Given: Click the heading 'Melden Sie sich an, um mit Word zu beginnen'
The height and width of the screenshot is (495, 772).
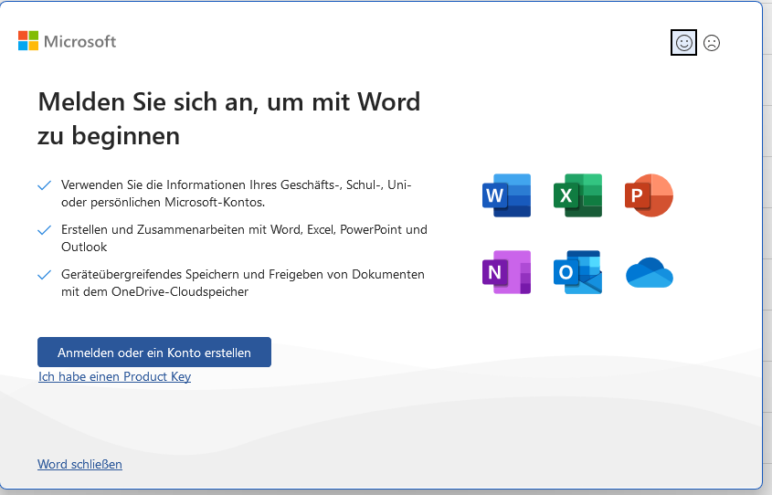Looking at the screenshot, I should (229, 119).
